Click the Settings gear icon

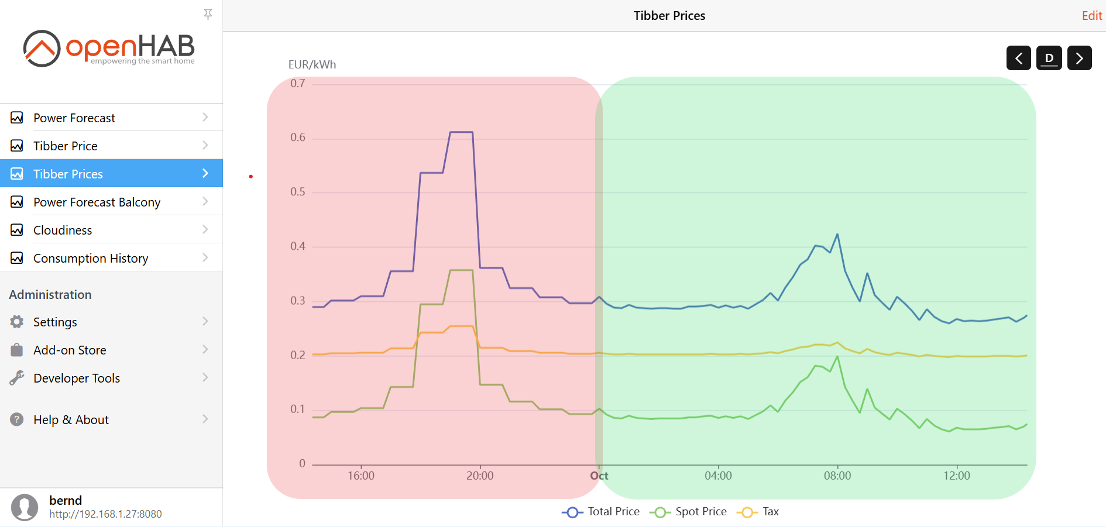17,322
